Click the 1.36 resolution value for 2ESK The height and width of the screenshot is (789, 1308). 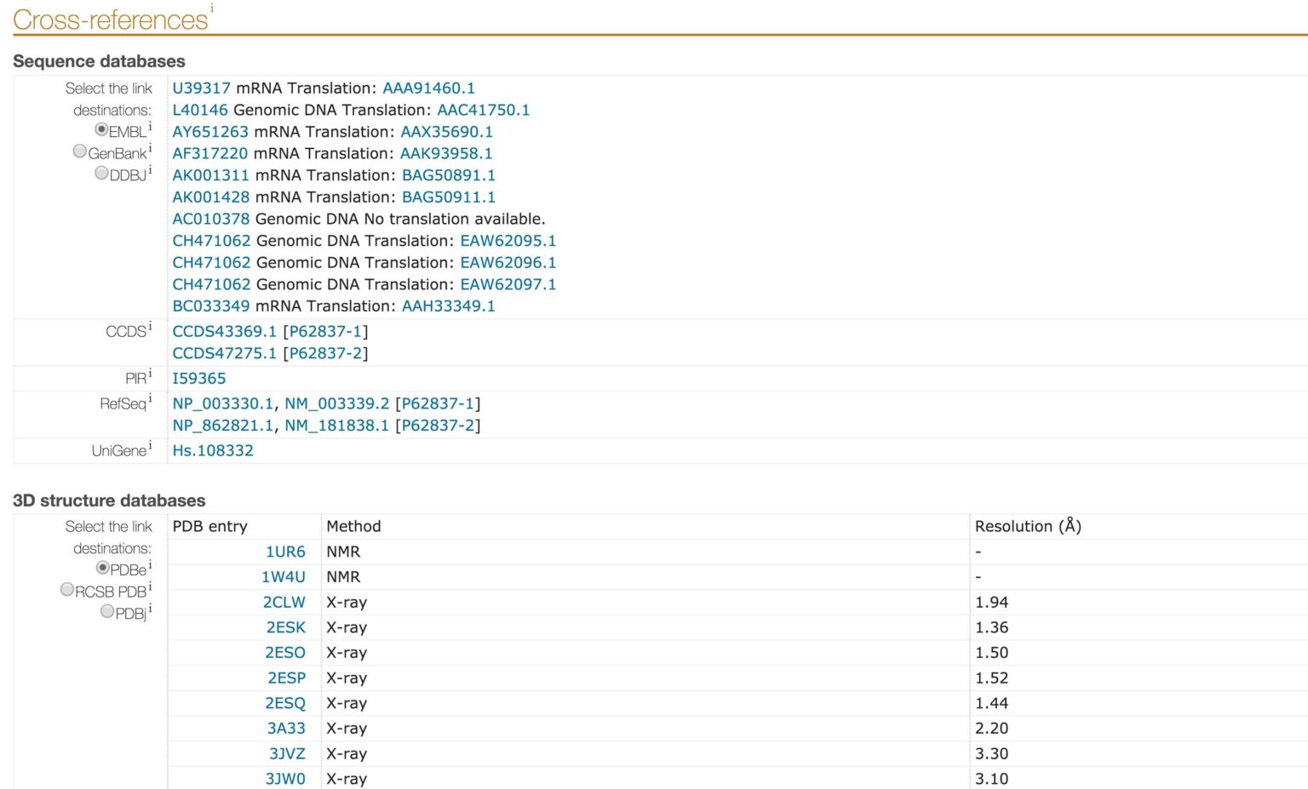[x=991, y=627]
